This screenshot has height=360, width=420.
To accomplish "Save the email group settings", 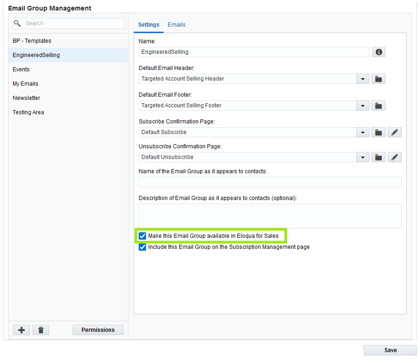I will pos(390,350).
